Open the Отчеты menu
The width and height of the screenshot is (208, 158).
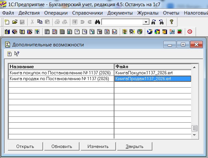[171, 13]
